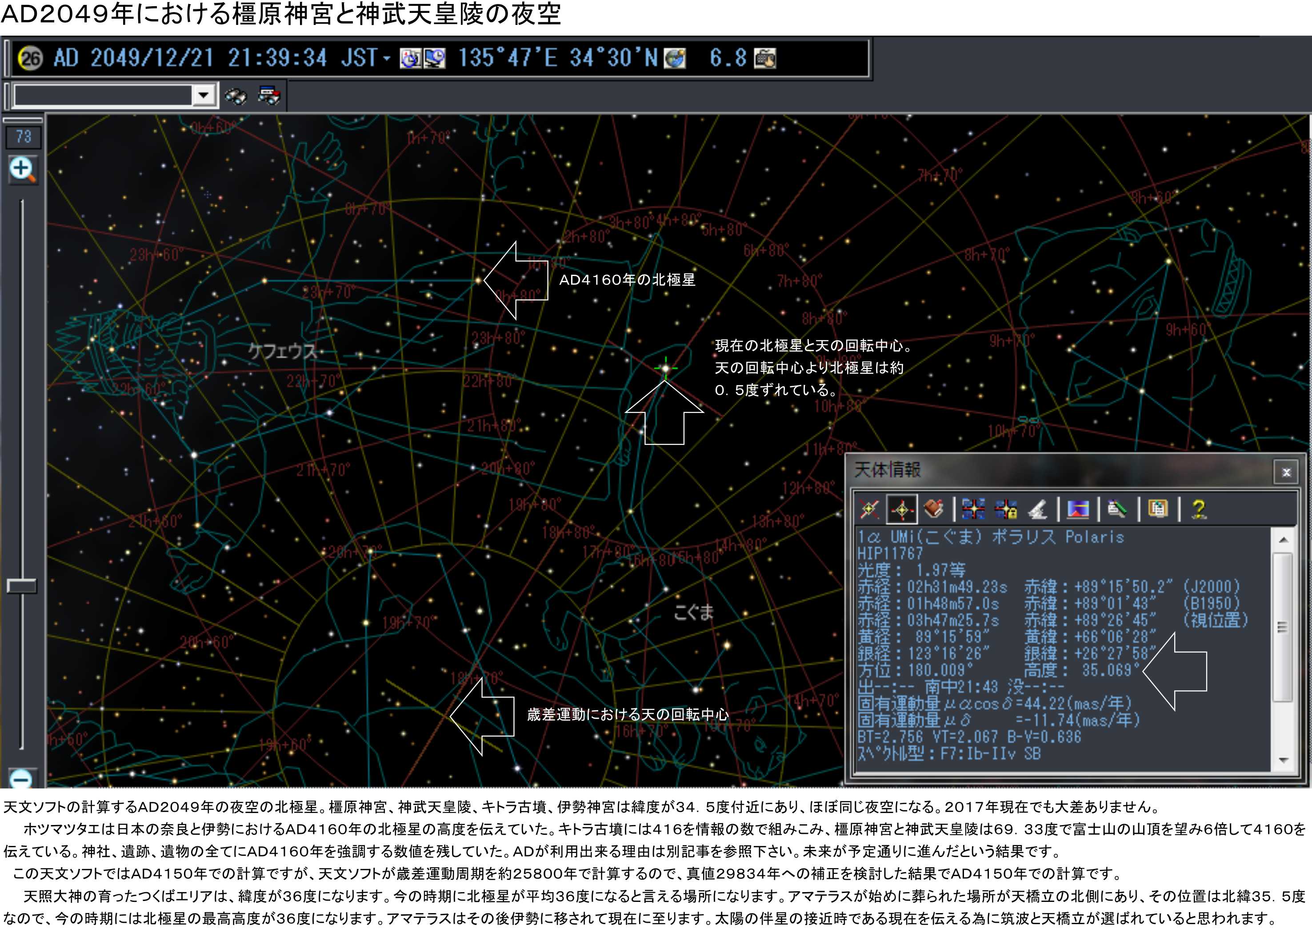
Task: Toggle the crossed-out star marker button
Action: [869, 509]
